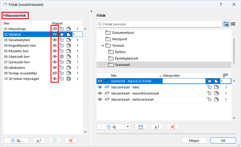
Task: Cancel with the Mégse button
Action: 194,140
